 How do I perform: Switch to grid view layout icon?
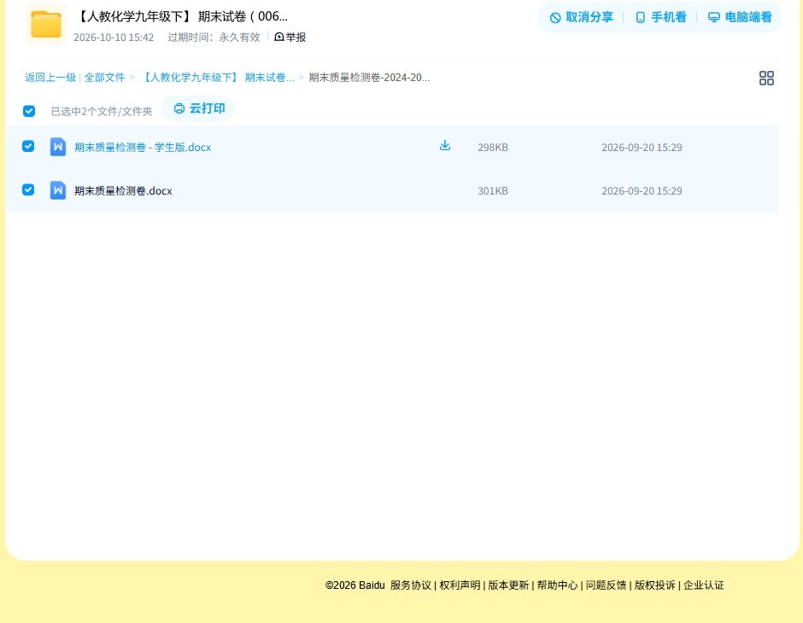coord(766,78)
